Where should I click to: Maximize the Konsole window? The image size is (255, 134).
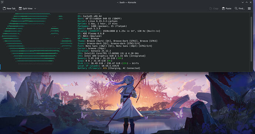(246, 2)
